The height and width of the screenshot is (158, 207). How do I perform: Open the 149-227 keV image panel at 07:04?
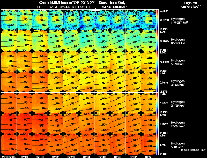[x=9, y=20]
